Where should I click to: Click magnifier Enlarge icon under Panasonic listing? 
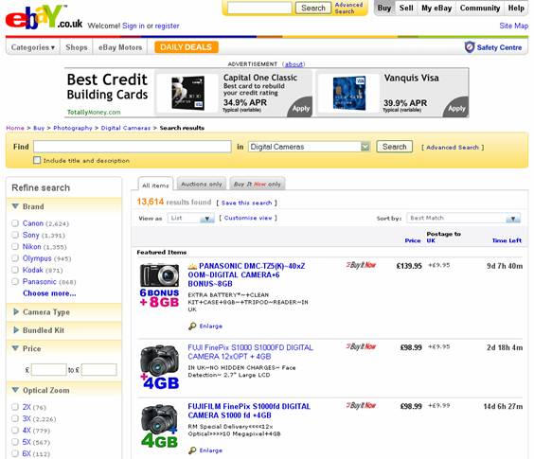[x=192, y=327]
